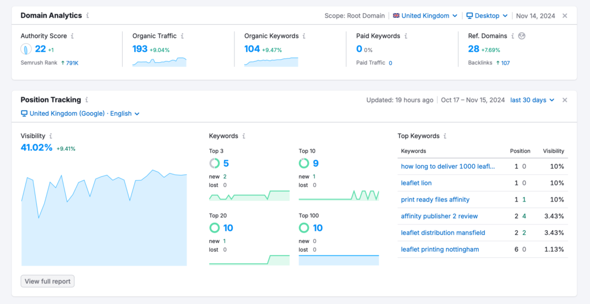Click the Top 10 keywords count 9
This screenshot has width=590, height=304.
point(316,164)
